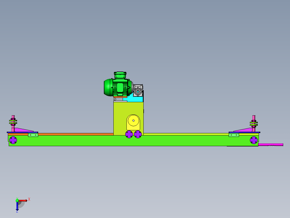Click the blue Z axis of triad
The height and width of the screenshot is (218, 290).
(17, 206)
